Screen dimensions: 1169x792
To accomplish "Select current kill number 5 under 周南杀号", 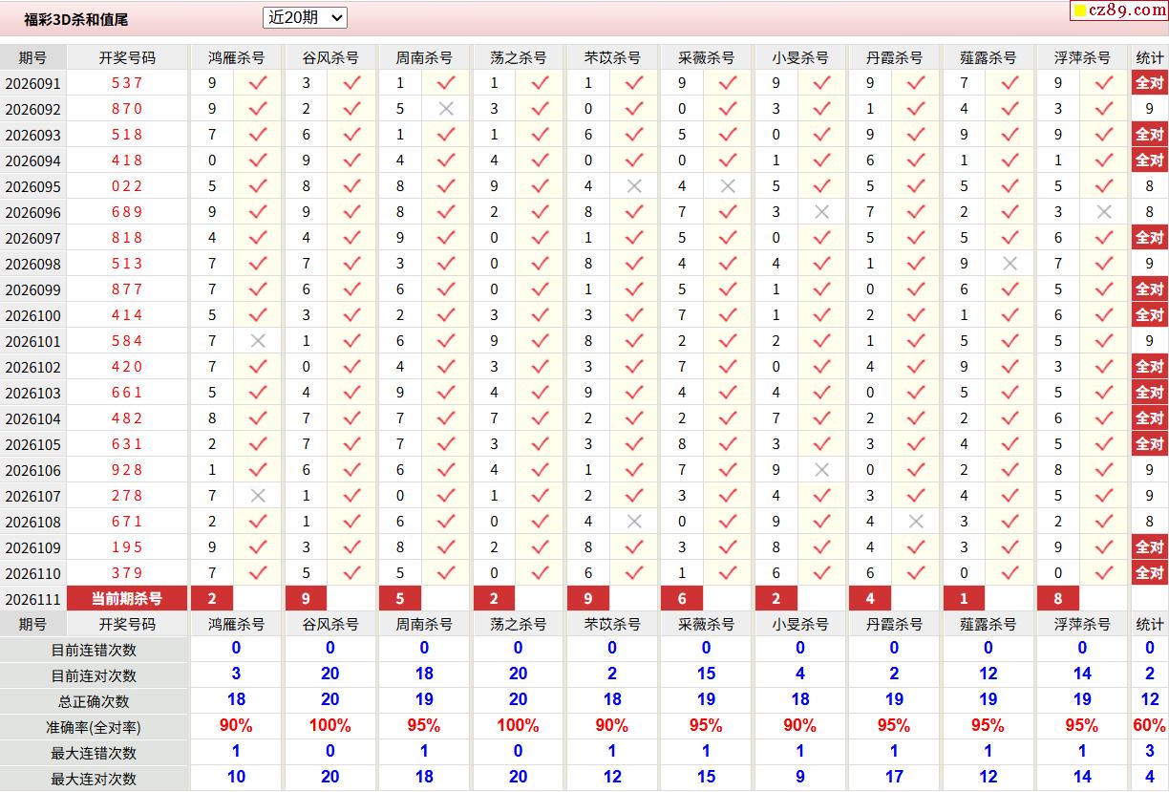I will [400, 599].
